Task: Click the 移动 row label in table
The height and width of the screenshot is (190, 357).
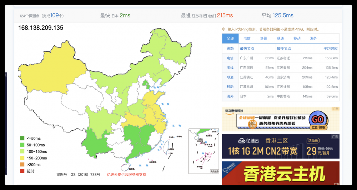Action: [230, 87]
